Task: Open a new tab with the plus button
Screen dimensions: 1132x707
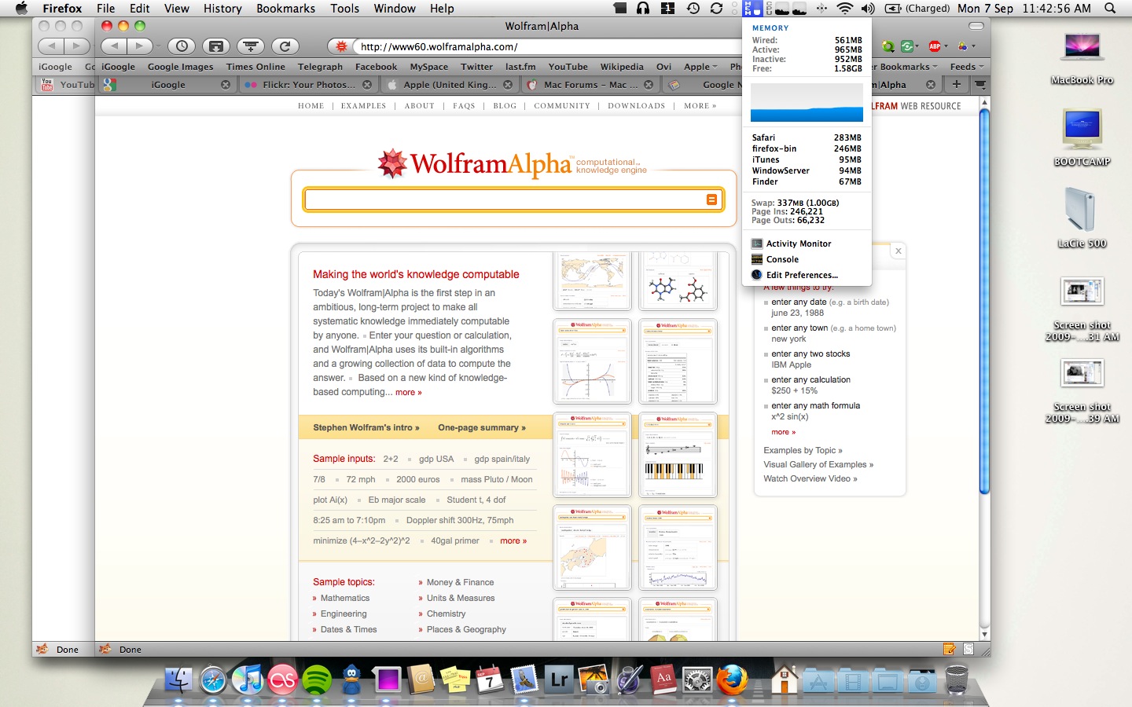Action: [x=956, y=84]
